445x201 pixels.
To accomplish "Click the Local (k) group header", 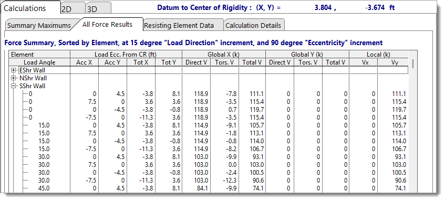I will coord(379,55).
